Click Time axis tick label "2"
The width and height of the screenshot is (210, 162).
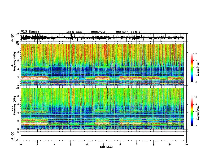tap(54, 145)
